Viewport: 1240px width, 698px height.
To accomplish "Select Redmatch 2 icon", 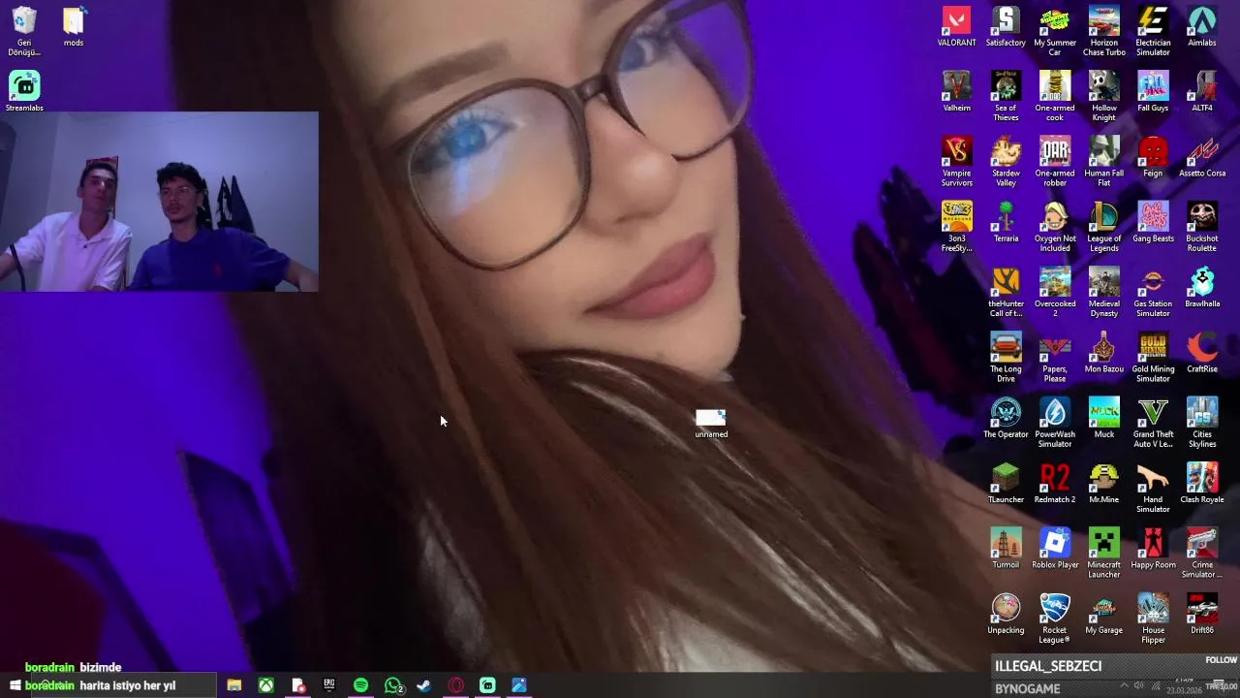I will tap(1055, 482).
